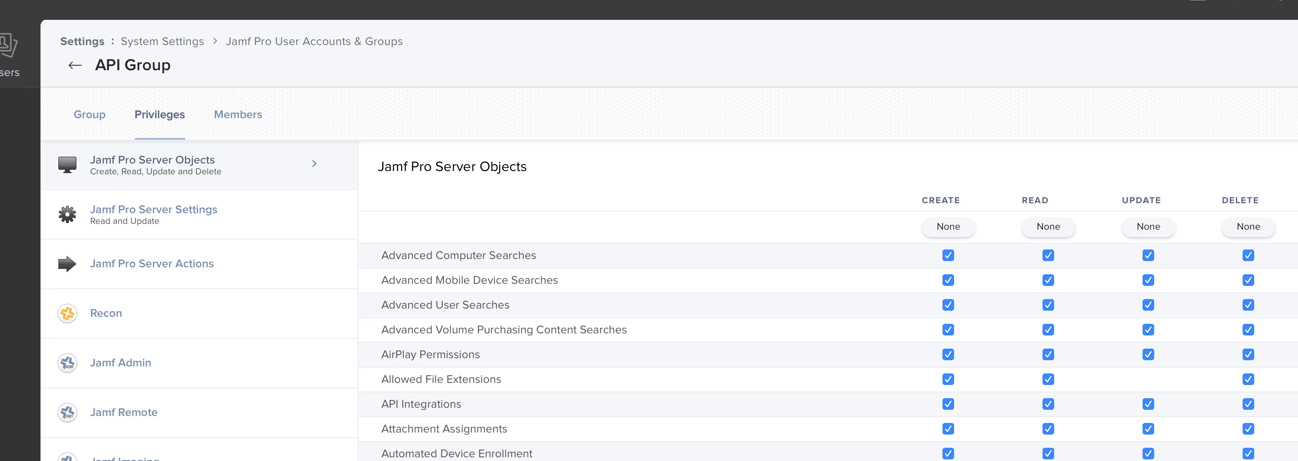Uncheck Create for Advanced Computer Searches
This screenshot has height=461, width=1298.
(x=948, y=255)
